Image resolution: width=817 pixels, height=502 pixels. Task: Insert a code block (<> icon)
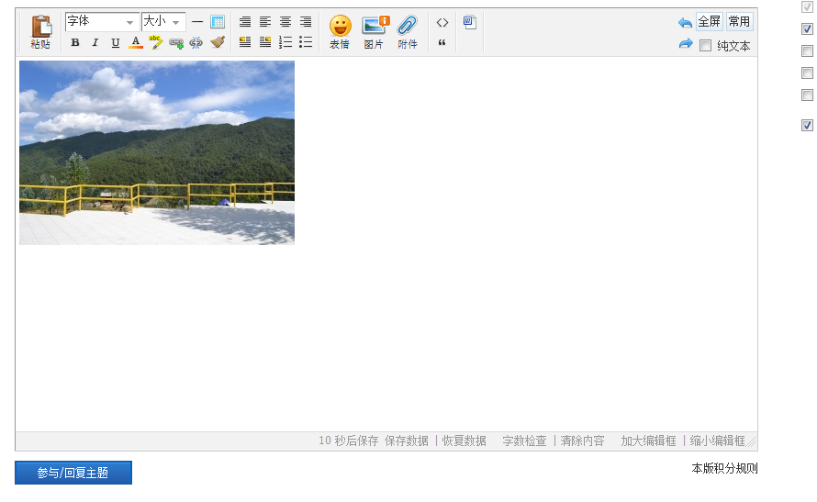point(442,22)
